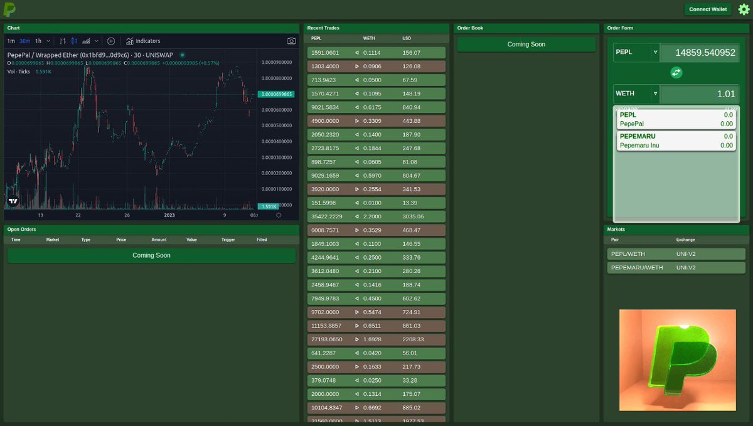This screenshot has width=753, height=426.
Task: Click the USD column header in Recent Trades
Action: 407,39
